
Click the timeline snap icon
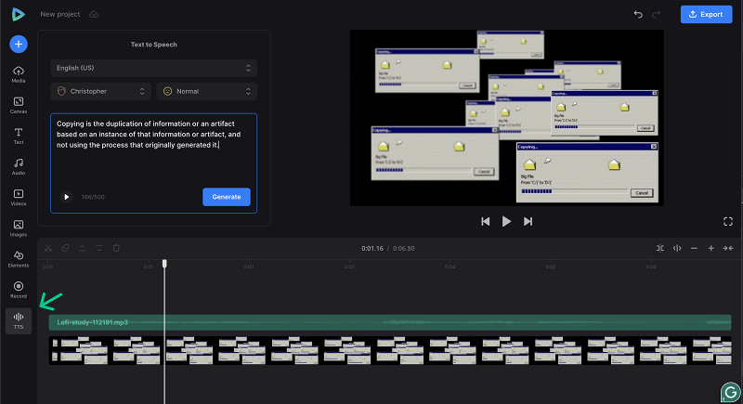pos(660,248)
